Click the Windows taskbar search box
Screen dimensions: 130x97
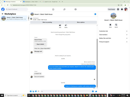click(15, 95)
